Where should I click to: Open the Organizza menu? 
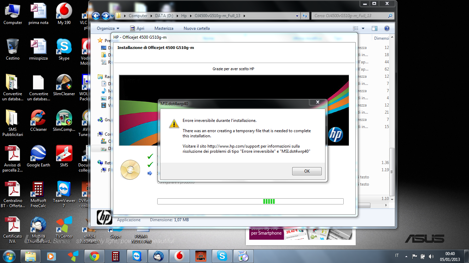pyautogui.click(x=108, y=28)
